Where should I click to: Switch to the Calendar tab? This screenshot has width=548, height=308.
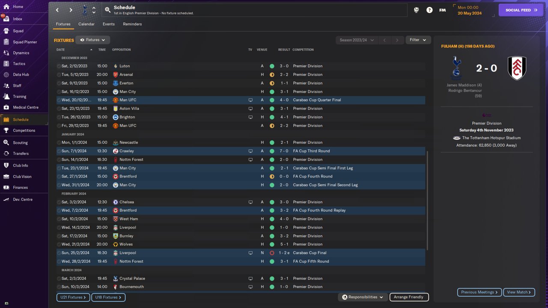tap(86, 24)
